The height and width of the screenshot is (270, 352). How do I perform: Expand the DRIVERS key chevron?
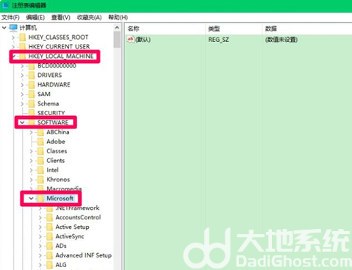point(22,76)
